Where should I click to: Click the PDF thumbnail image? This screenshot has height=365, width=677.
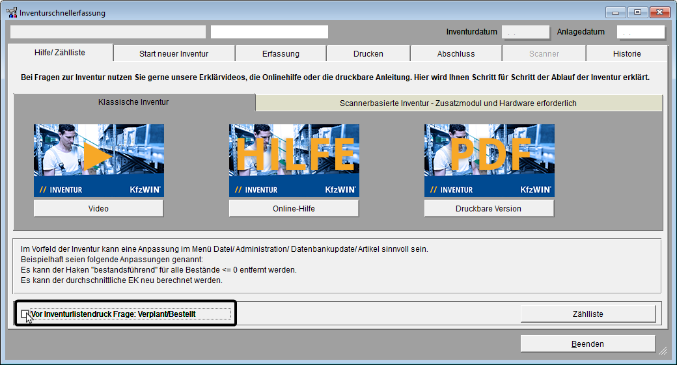click(489, 161)
